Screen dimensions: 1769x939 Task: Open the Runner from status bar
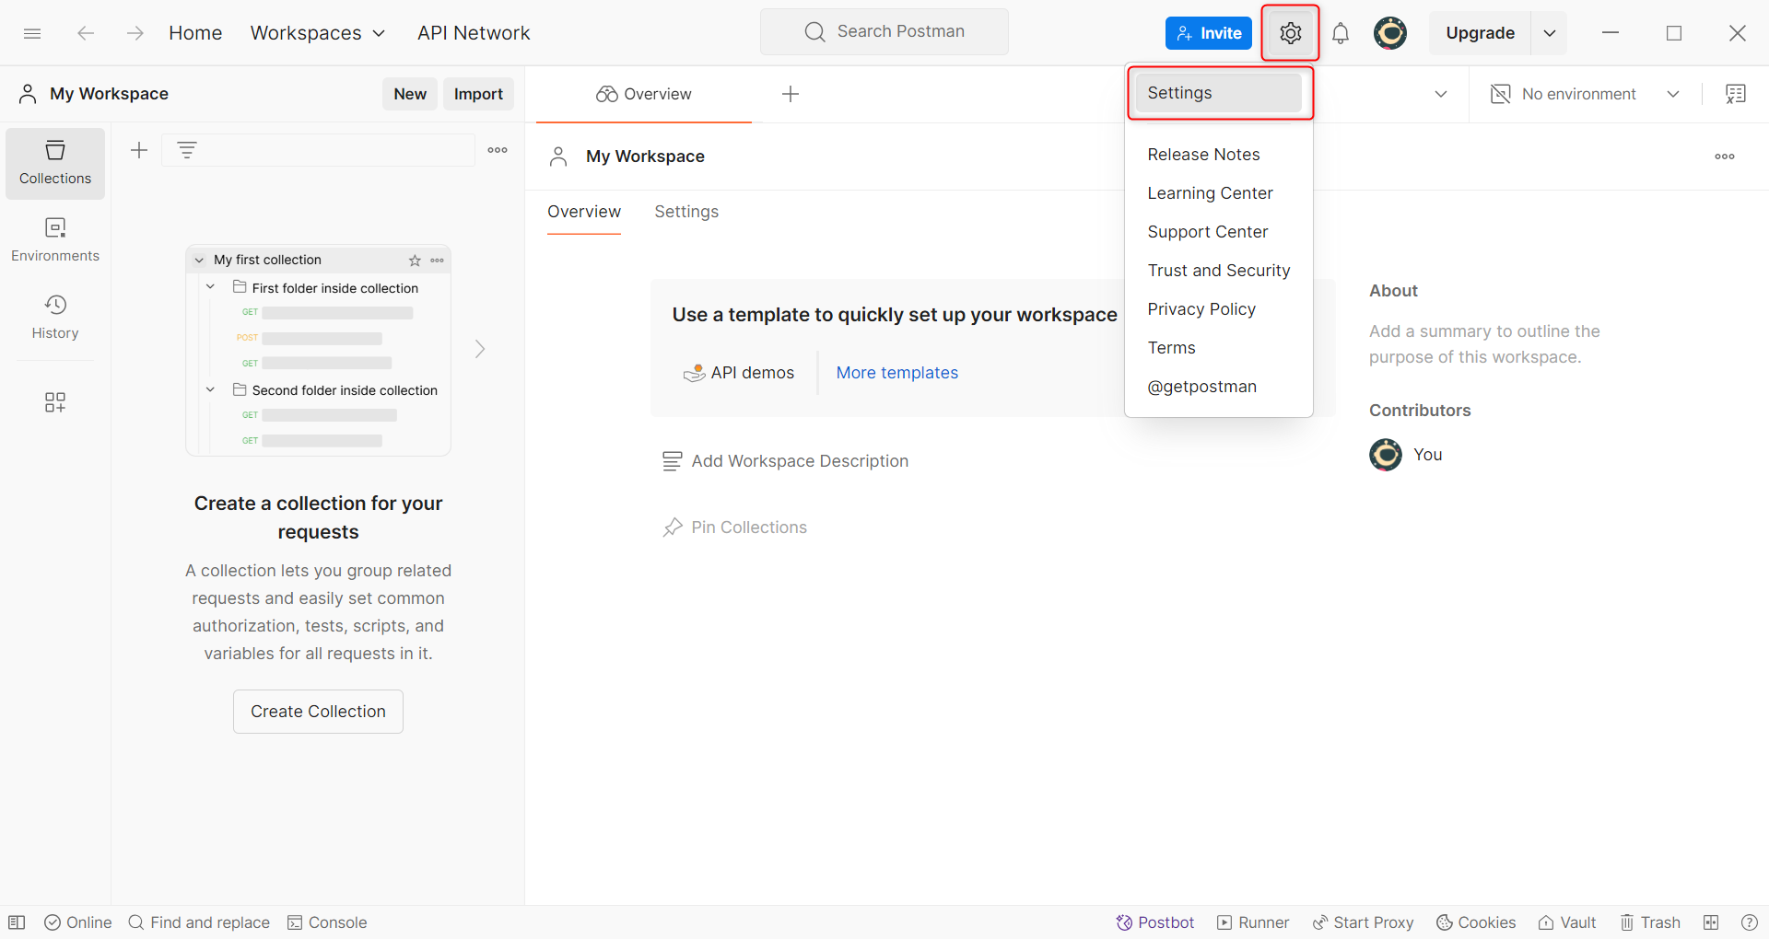point(1253,922)
